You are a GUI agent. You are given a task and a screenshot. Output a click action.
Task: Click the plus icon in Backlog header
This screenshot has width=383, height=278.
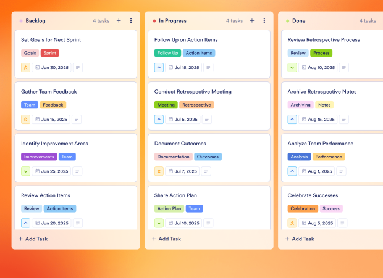[x=119, y=21]
